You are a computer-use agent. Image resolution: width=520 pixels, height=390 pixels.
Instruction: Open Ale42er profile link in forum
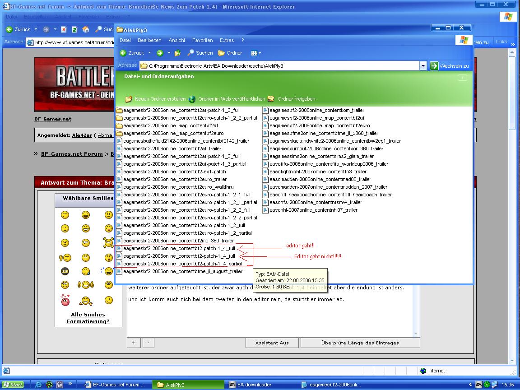tap(82, 135)
